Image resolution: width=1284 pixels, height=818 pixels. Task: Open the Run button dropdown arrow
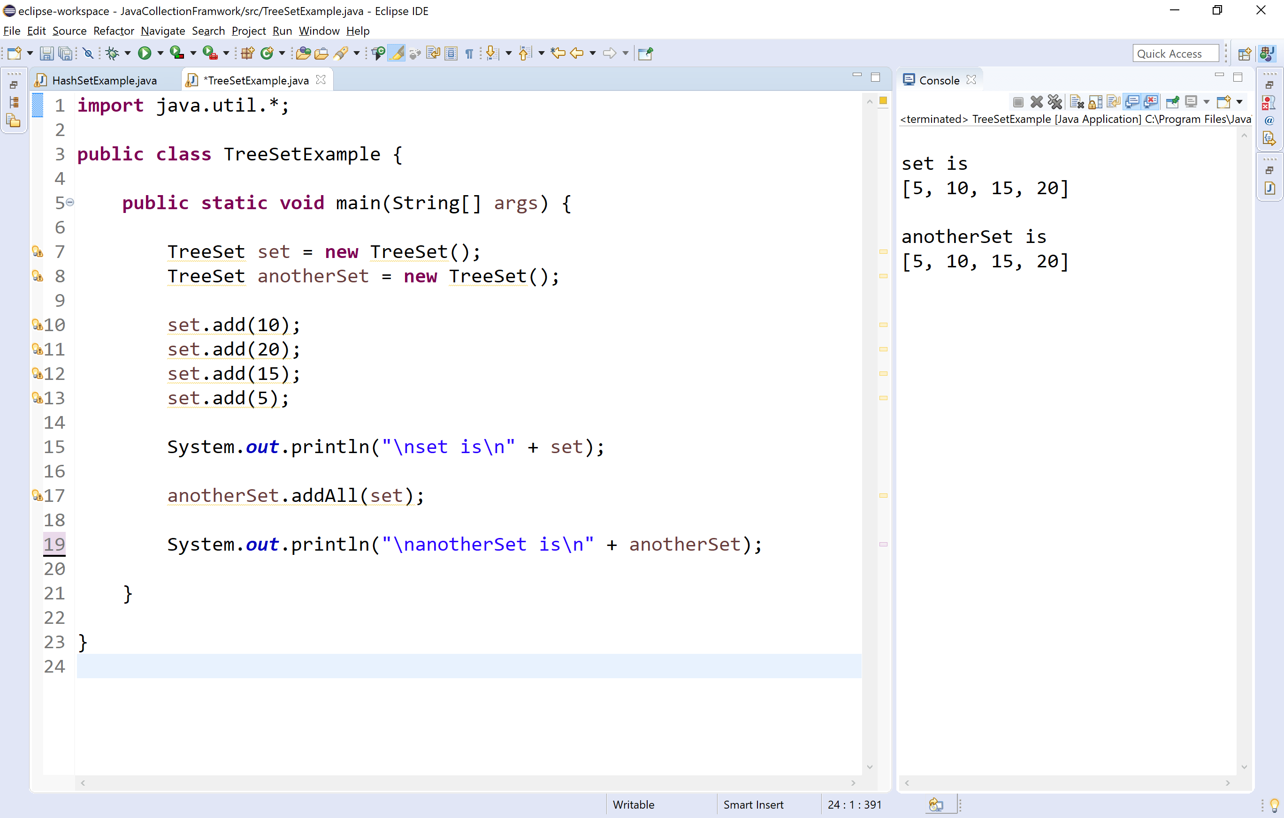[160, 53]
